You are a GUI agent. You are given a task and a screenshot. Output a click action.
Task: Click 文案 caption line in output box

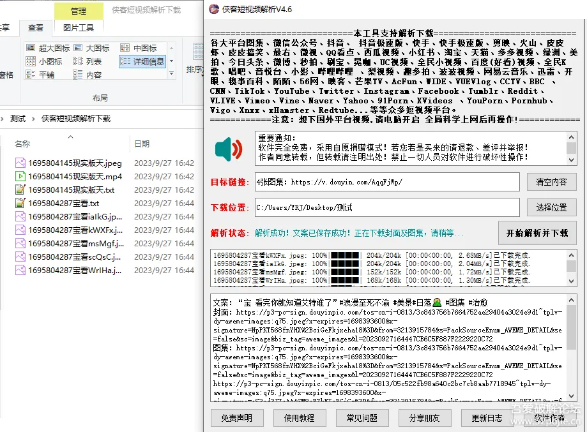pyautogui.click(x=351, y=302)
